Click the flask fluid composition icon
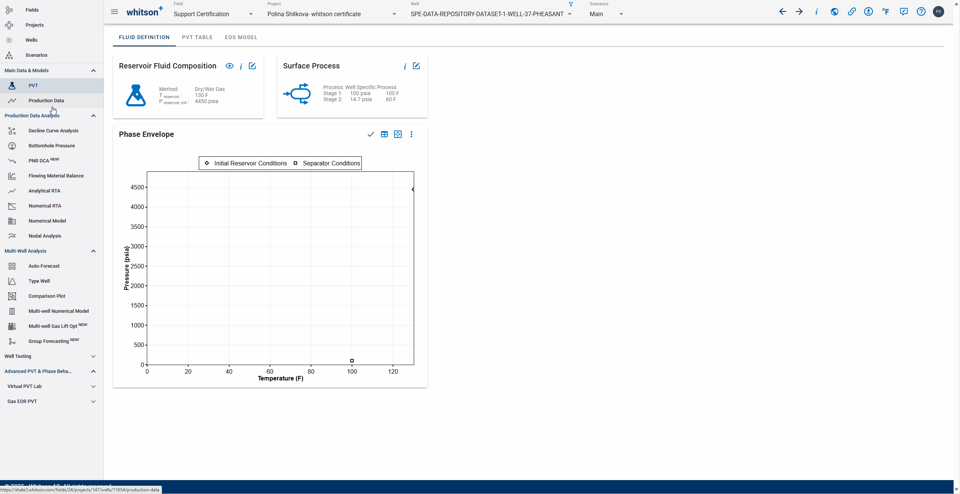This screenshot has width=960, height=494. pyautogui.click(x=136, y=95)
